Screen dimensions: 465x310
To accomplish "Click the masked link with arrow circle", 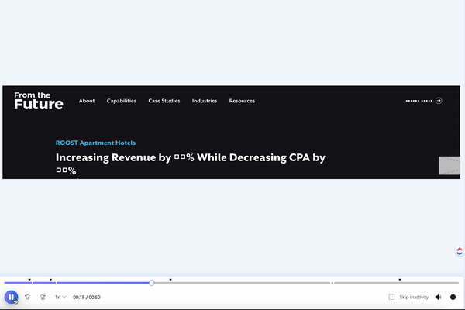I will [x=424, y=101].
